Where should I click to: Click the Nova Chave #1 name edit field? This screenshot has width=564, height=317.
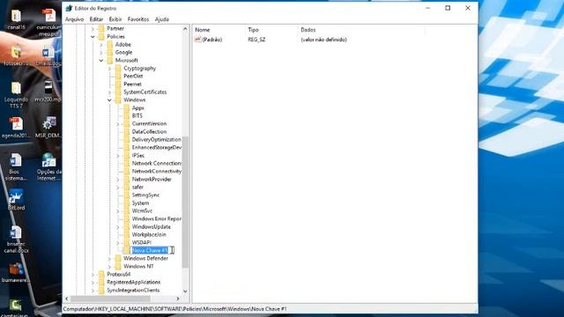pyautogui.click(x=152, y=250)
